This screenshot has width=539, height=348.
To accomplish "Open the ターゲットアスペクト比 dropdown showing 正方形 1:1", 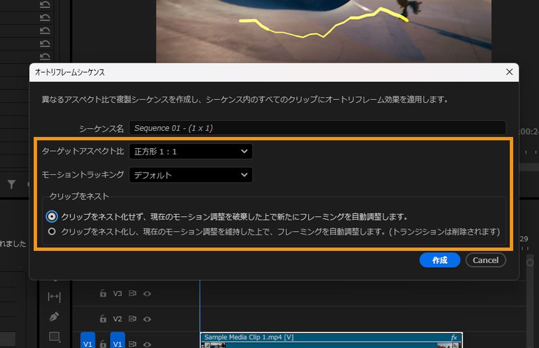I will (x=191, y=151).
